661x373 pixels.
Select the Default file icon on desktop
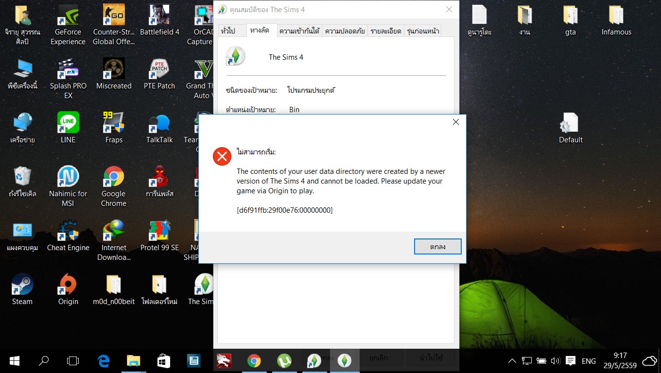pos(571,128)
